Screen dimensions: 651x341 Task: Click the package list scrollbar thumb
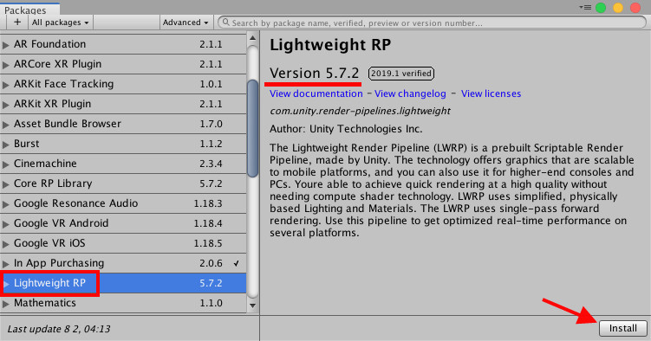coord(252,128)
